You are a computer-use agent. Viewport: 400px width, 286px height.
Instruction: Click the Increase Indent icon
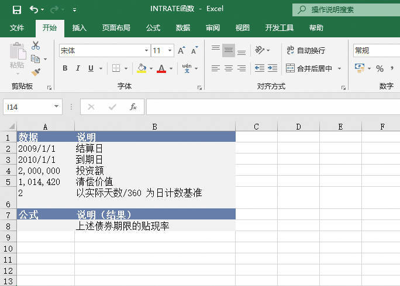[x=272, y=68]
